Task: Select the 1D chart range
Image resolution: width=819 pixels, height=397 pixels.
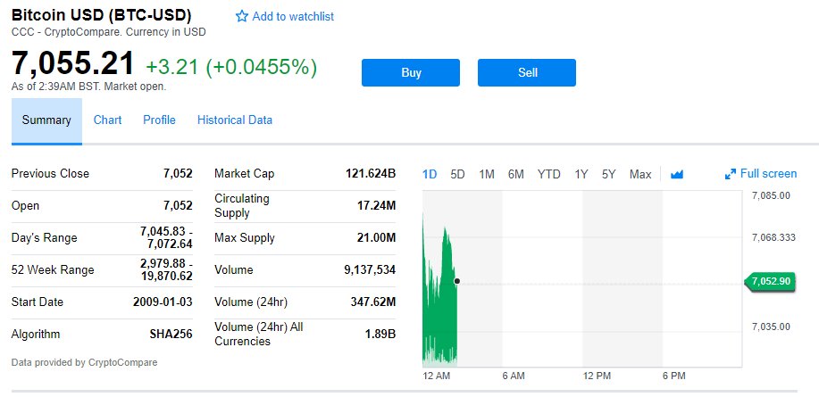Action: pos(430,174)
